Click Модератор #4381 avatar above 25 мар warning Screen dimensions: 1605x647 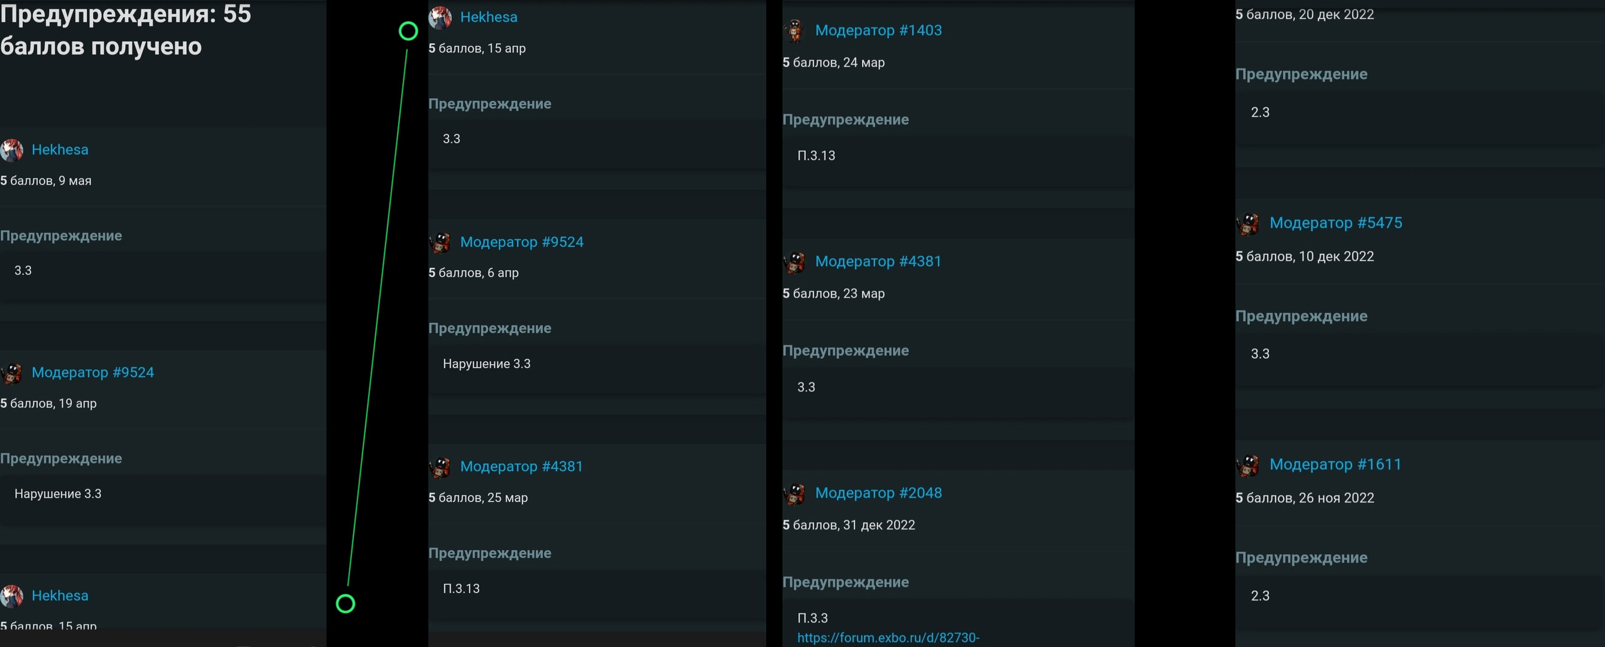(x=440, y=467)
